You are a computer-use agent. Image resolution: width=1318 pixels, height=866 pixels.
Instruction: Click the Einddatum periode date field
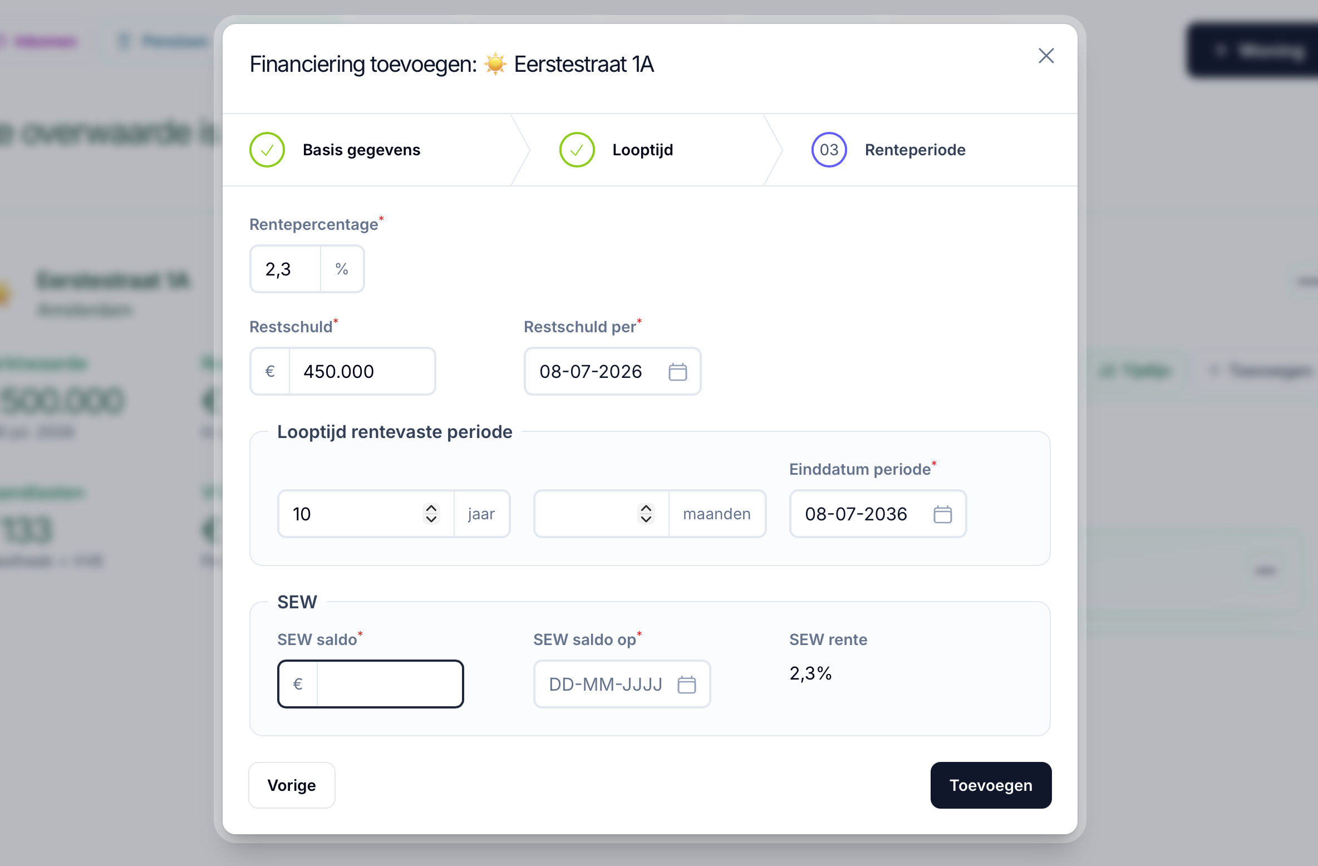point(878,514)
